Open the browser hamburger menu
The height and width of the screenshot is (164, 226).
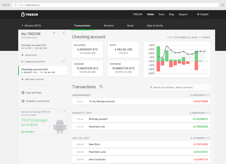point(222,5)
